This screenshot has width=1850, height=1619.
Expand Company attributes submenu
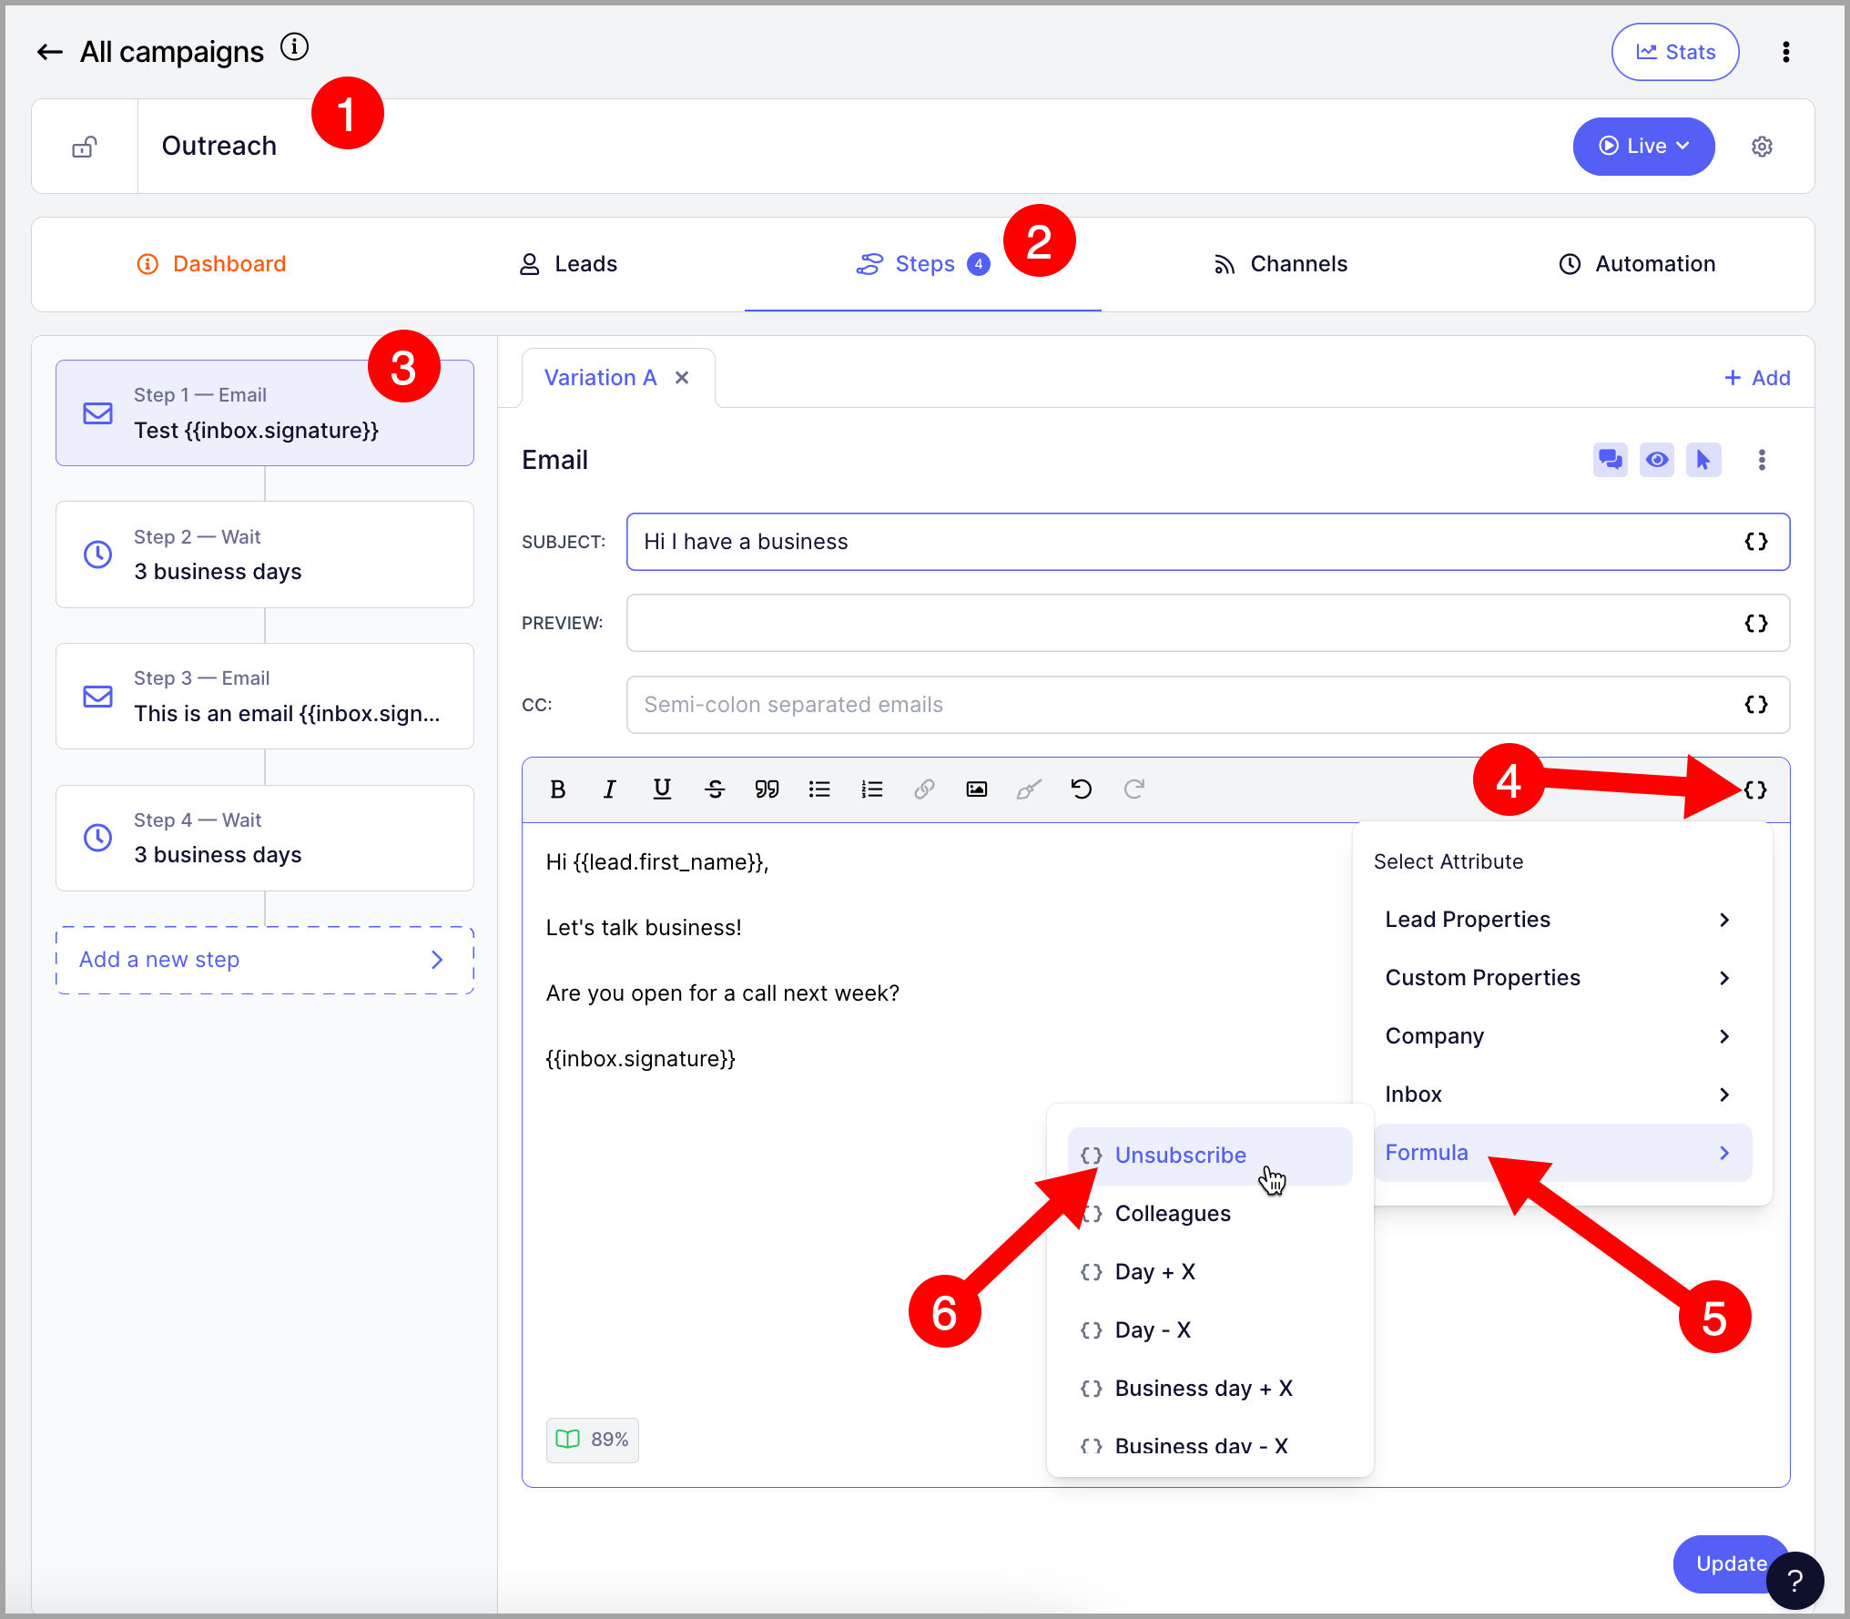1562,1036
